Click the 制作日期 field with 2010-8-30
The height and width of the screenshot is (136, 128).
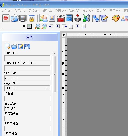click(x=27, y=78)
